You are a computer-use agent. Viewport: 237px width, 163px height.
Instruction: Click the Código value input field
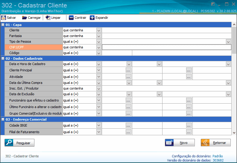click(x=117, y=53)
